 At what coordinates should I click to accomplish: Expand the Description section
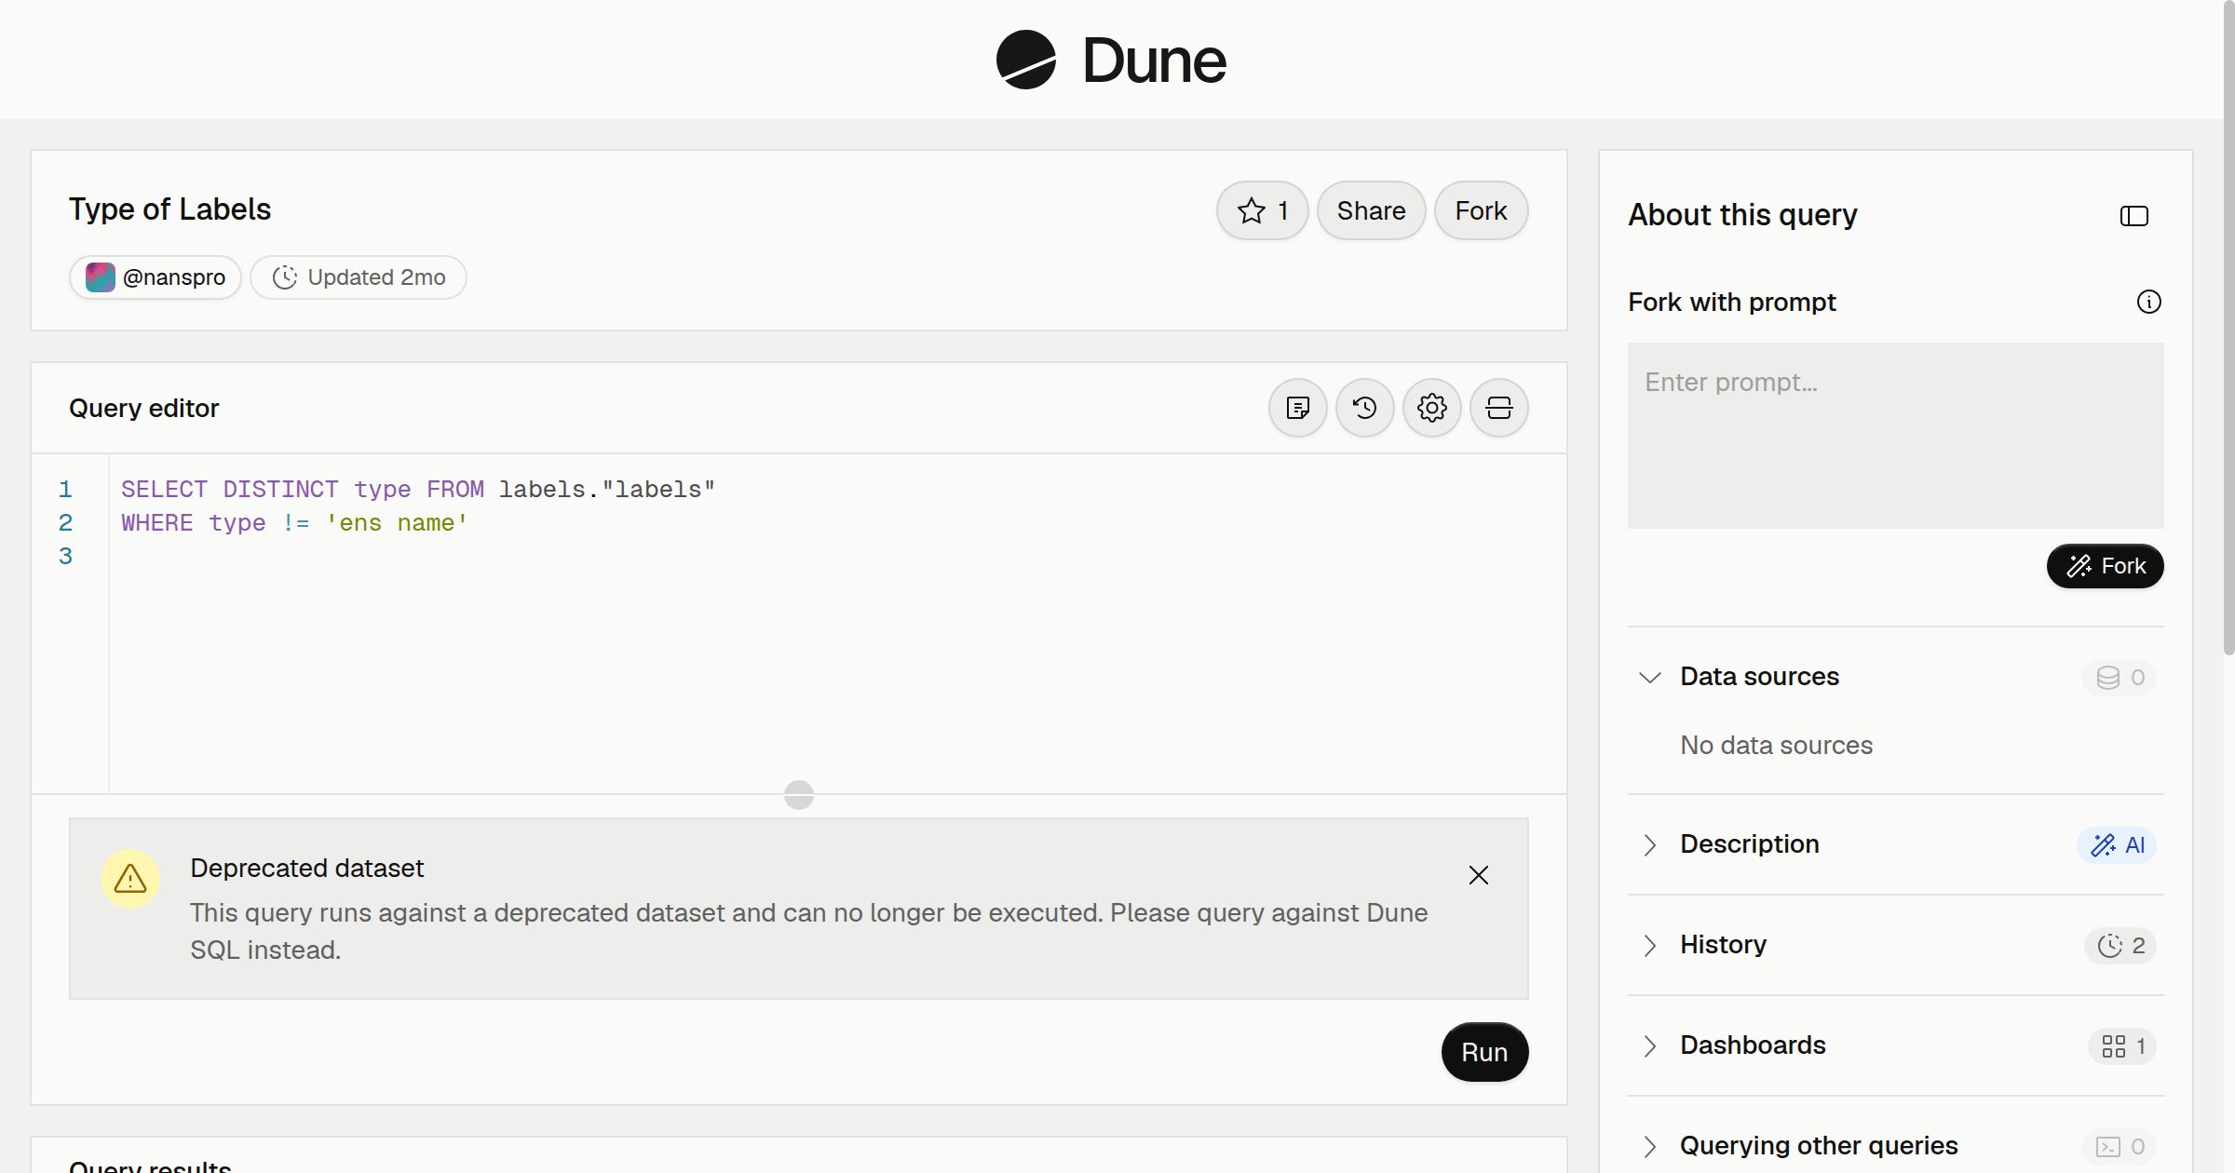(1649, 844)
